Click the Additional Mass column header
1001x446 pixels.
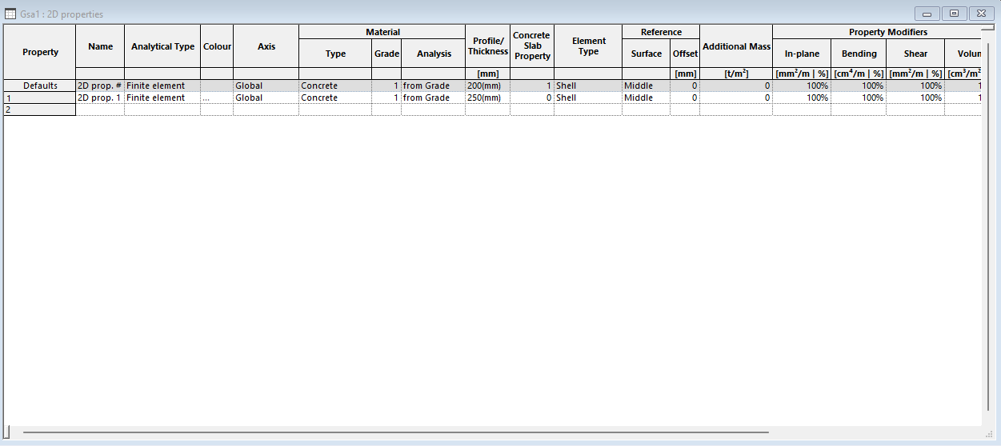(x=735, y=46)
